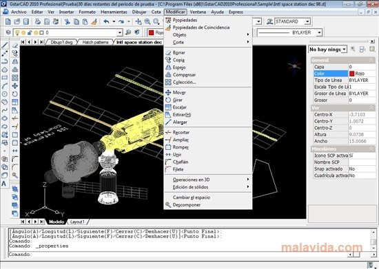
Task: Toggle the 'Snap activado' value No
Action: point(362,169)
